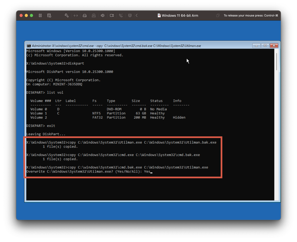Click the 'diskpart' command text
Image resolution: width=297 pixels, height=242 pixels.
tap(76, 63)
